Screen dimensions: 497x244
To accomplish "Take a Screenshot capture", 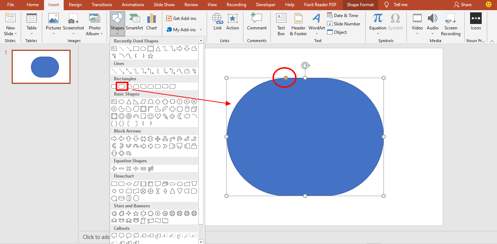I will coord(73,22).
